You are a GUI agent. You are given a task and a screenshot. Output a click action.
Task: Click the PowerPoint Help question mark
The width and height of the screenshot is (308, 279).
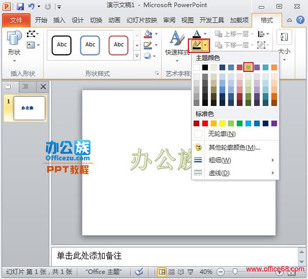point(300,20)
